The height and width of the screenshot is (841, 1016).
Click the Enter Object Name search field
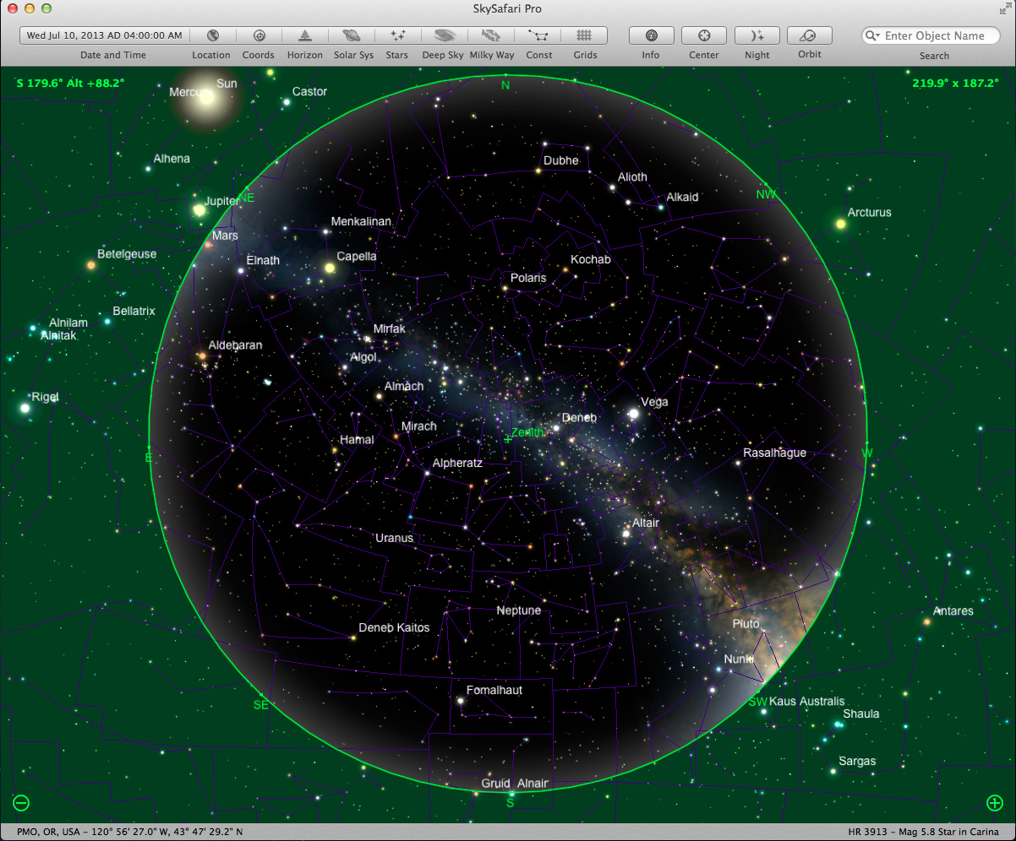click(938, 35)
